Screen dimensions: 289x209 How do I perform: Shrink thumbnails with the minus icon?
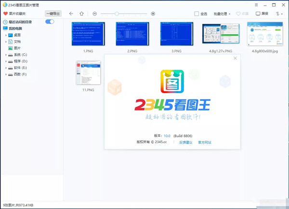coord(94,13)
